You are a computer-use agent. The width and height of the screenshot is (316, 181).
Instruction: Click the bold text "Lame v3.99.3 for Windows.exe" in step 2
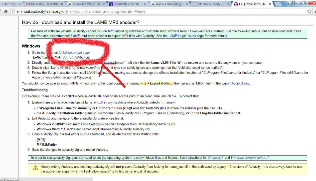[174, 62]
